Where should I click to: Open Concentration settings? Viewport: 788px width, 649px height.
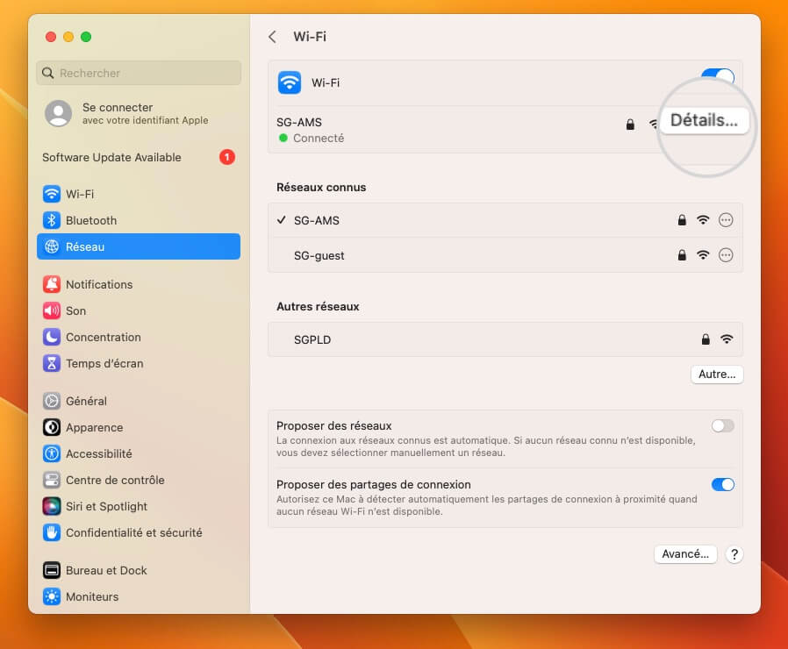pyautogui.click(x=138, y=337)
